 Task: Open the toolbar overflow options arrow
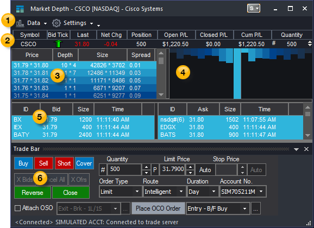coord(98,26)
